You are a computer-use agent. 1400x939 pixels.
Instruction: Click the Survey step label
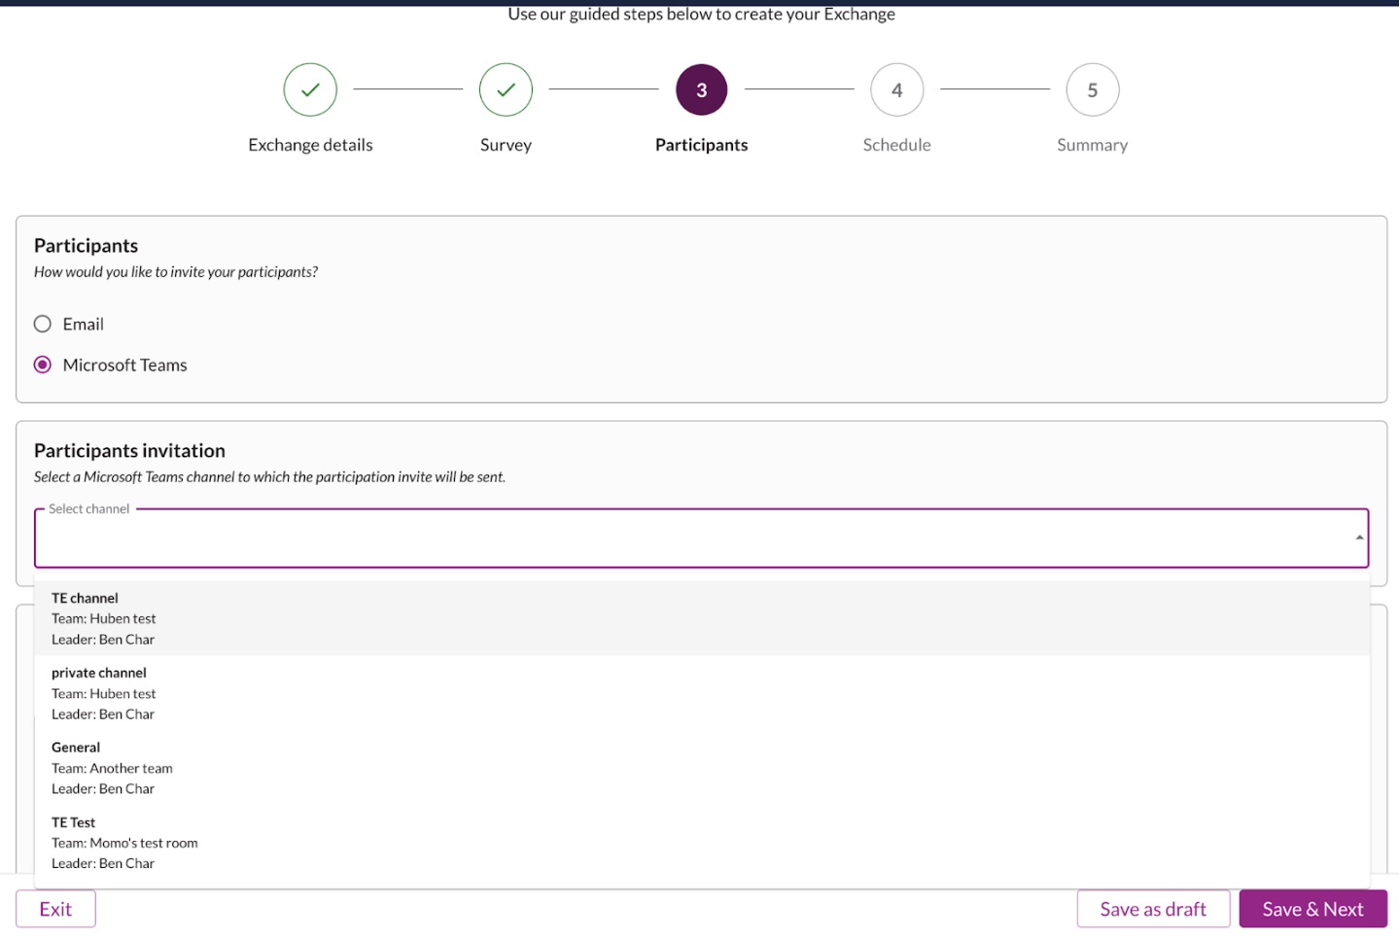pyautogui.click(x=506, y=145)
